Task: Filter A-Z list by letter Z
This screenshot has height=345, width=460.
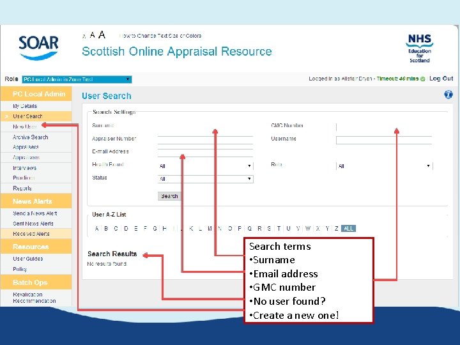Action: click(337, 229)
